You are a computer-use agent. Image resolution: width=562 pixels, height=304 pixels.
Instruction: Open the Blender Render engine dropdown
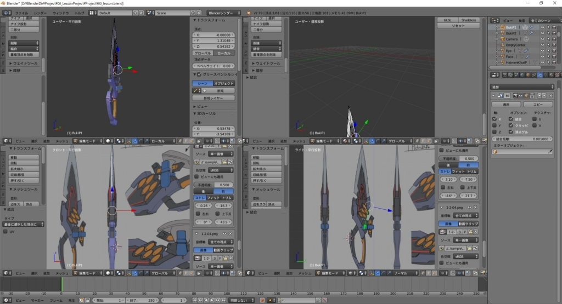(223, 13)
